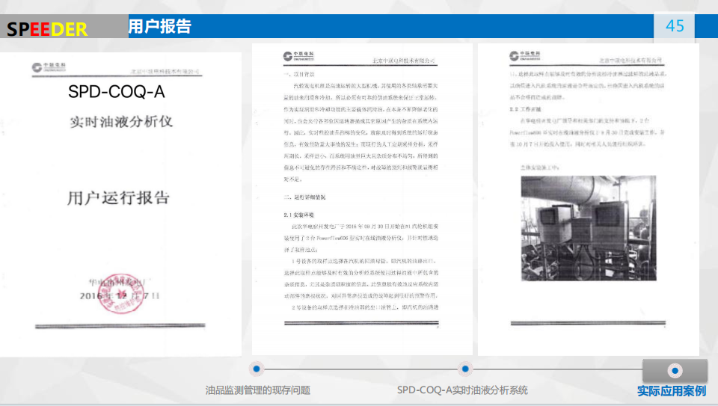Go to 油品监测管理的现存问题 section
Image resolution: width=718 pixels, height=406 pixels.
coord(257,390)
